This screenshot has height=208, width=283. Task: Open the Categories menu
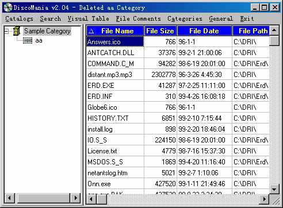click(185, 19)
